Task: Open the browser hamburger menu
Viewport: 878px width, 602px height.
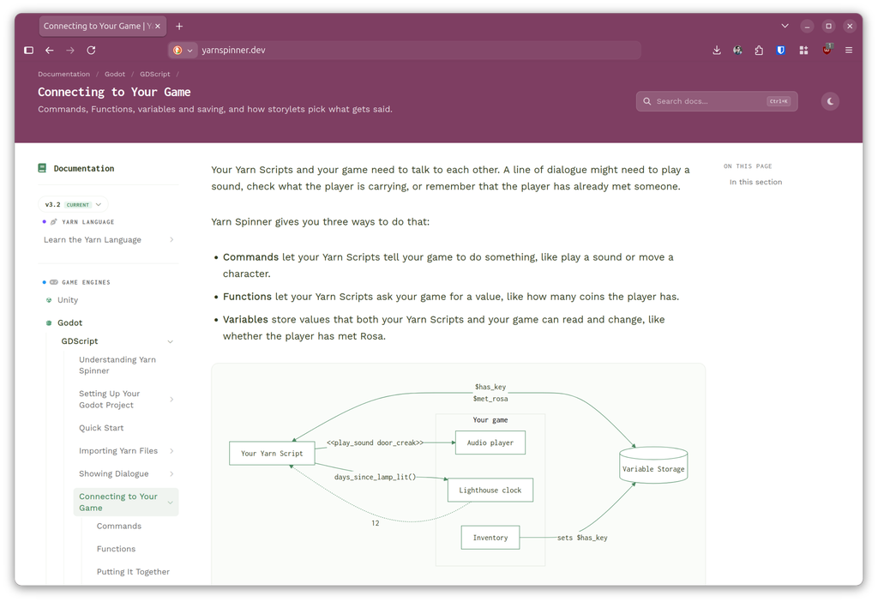Action: (x=849, y=51)
